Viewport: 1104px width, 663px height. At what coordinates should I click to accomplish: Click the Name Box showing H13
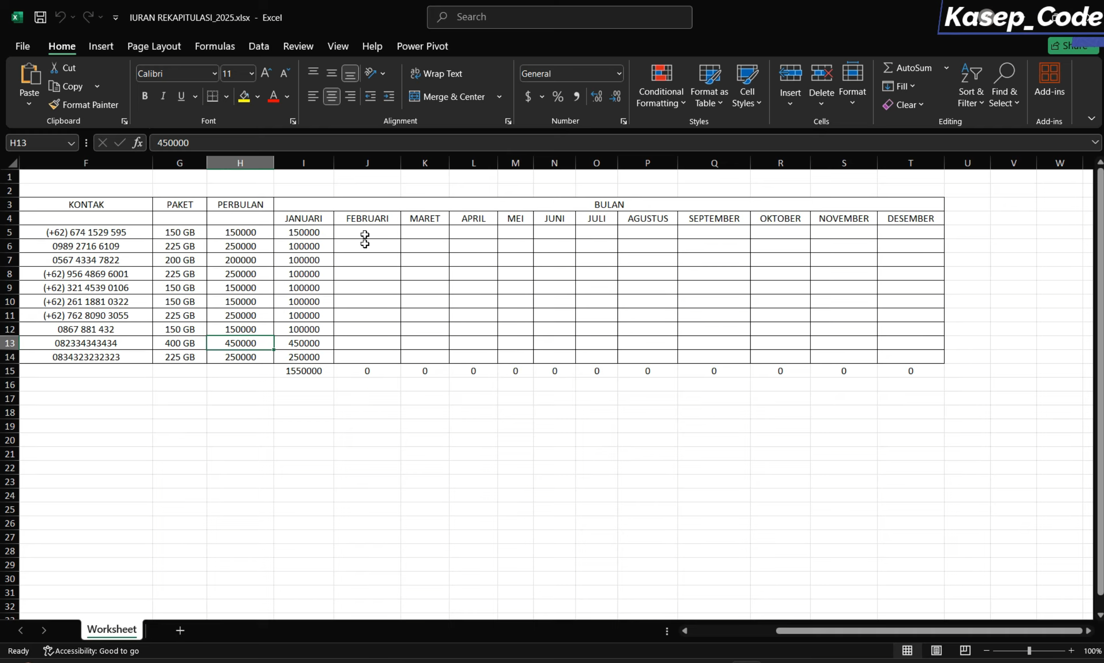(x=42, y=143)
